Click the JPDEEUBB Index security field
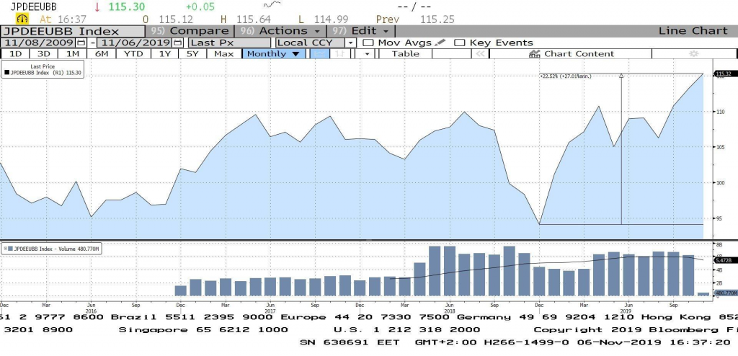This screenshot has height=356, width=738. click(72, 31)
